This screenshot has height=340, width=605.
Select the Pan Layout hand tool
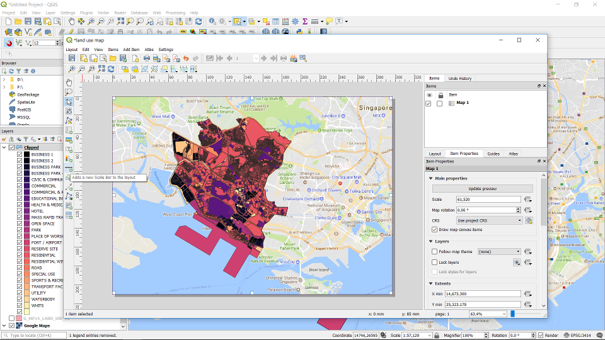tap(69, 82)
